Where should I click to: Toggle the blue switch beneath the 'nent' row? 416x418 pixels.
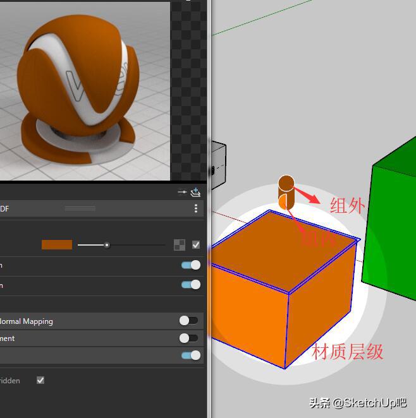(191, 355)
